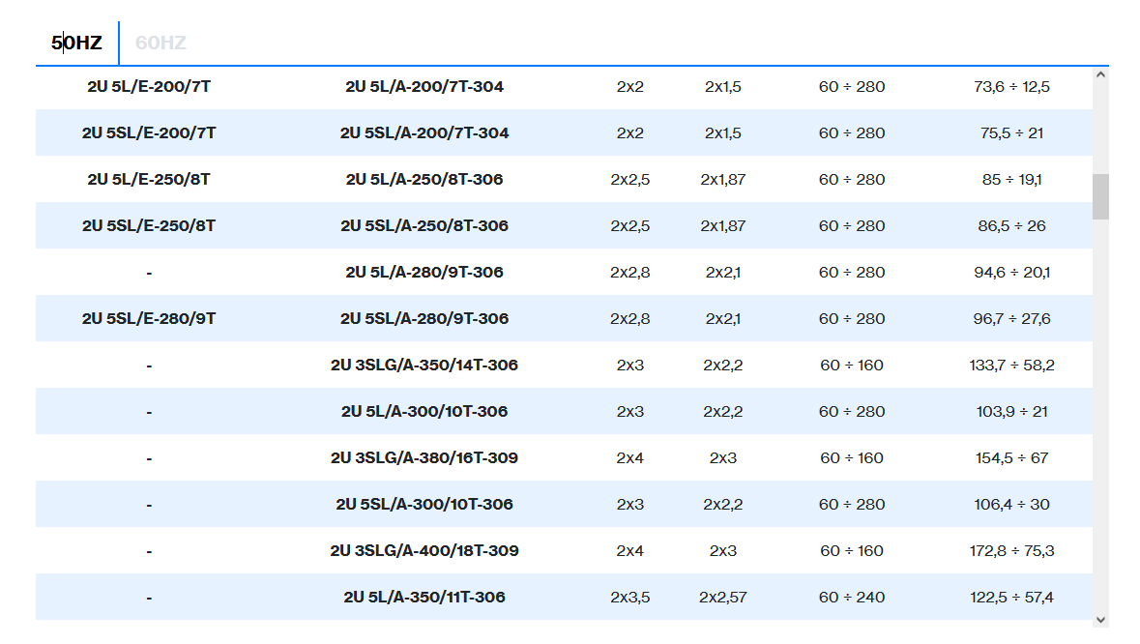The width and height of the screenshot is (1140, 644).
Task: Open model 2U 5L/E-200/7T
Action: tap(149, 86)
